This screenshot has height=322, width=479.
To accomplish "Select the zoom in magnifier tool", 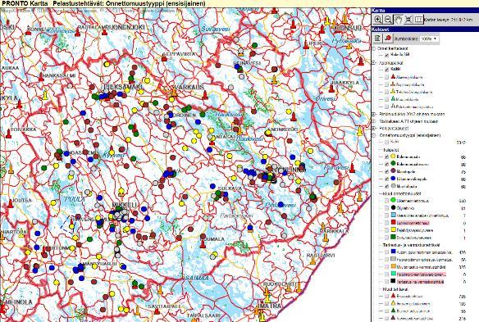I will tap(377, 20).
